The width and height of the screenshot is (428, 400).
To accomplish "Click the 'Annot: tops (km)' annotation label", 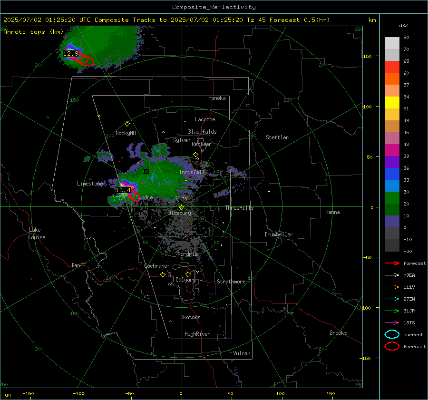I will coord(33,32).
